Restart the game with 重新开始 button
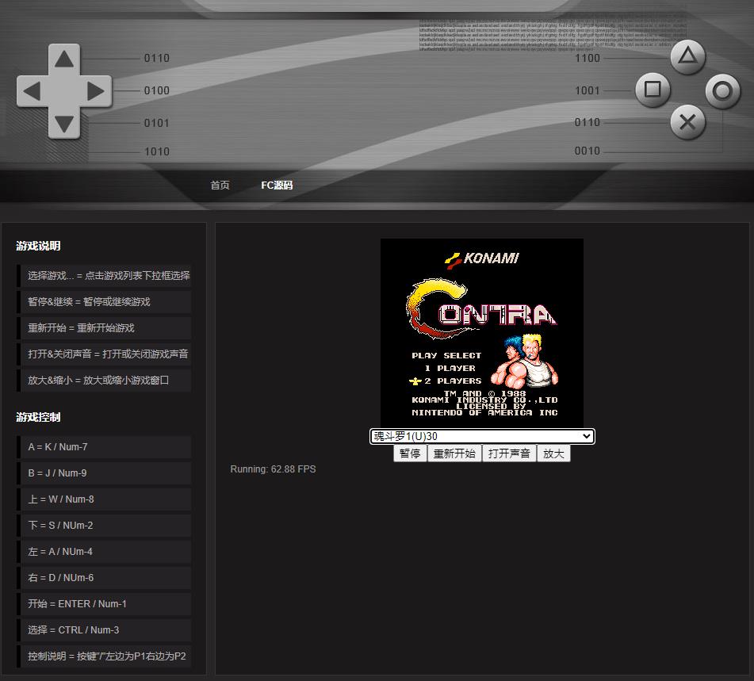 click(x=454, y=453)
